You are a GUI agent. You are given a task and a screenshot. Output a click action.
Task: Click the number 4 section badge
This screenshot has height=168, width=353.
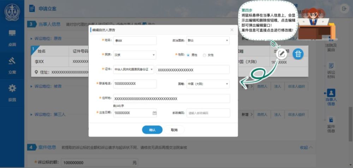click(31, 147)
